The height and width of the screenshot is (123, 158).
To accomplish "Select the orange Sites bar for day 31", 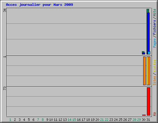I will [149, 71].
